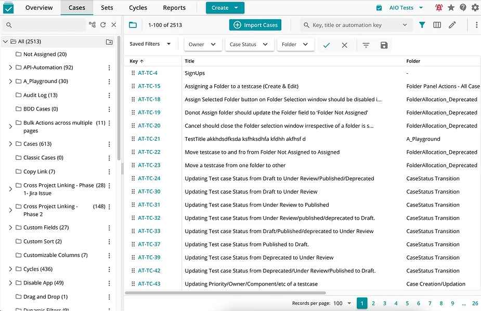Switch to the Reports tab
This screenshot has height=311, width=481.
click(174, 7)
